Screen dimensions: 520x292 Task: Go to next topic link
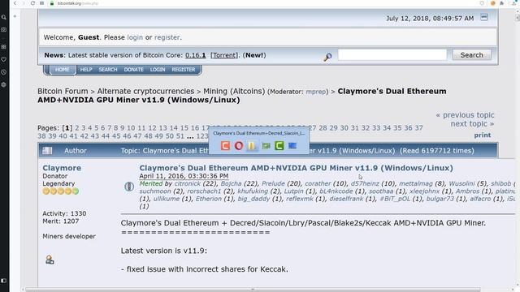(x=472, y=123)
